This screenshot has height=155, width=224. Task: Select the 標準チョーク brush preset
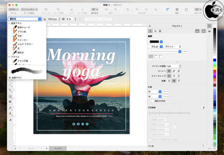(x=24, y=28)
